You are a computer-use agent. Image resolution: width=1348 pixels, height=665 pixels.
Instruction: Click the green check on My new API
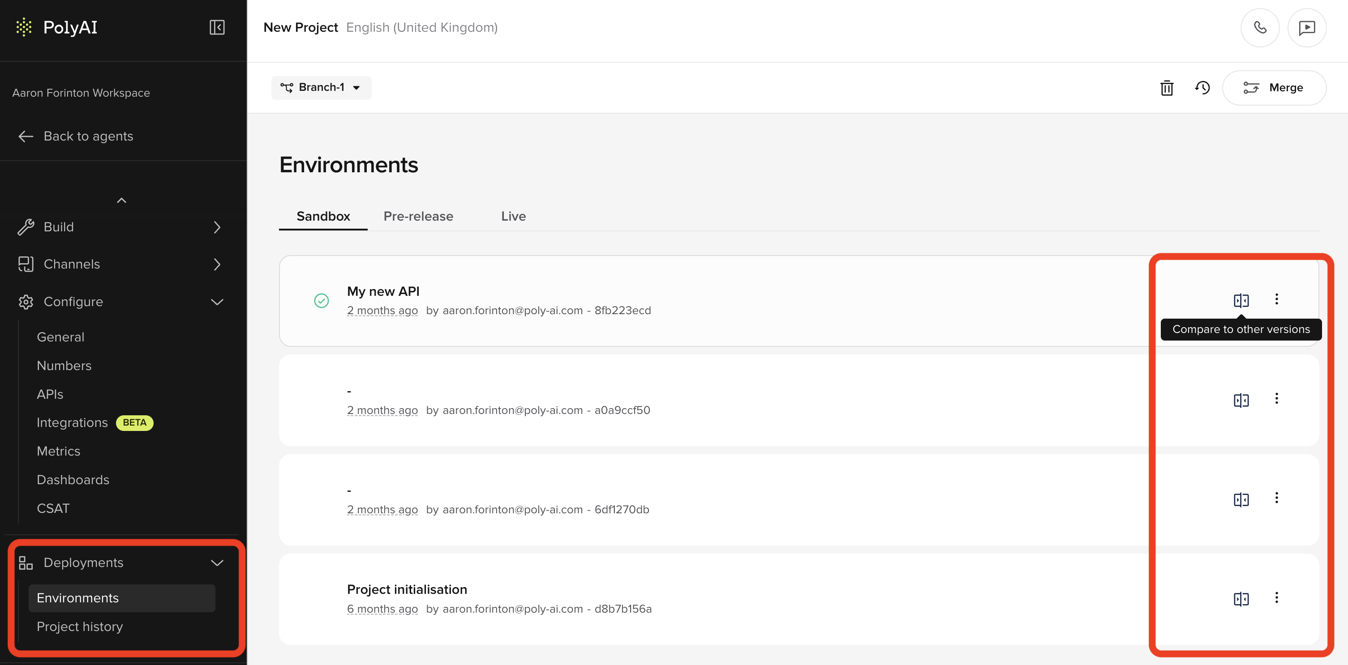pos(321,301)
